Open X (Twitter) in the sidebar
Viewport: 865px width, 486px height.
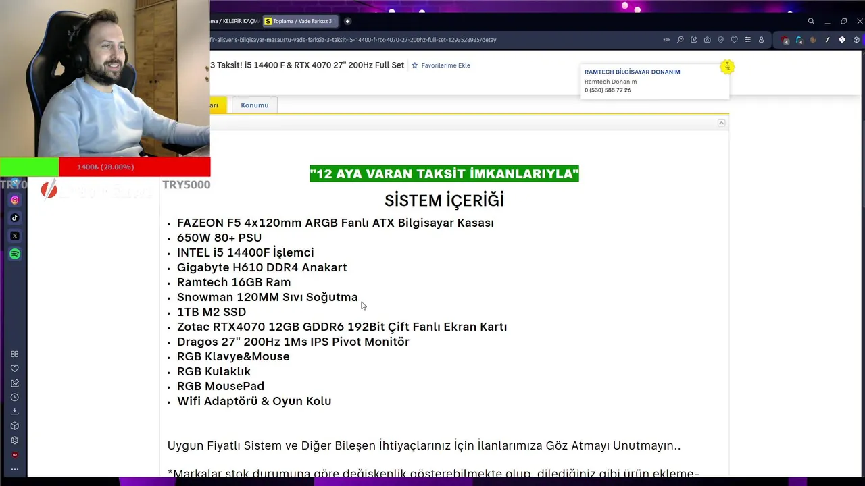(x=15, y=236)
